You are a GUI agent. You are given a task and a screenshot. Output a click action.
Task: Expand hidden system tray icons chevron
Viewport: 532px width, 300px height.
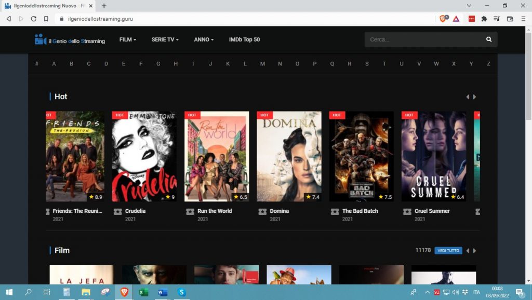point(428,292)
